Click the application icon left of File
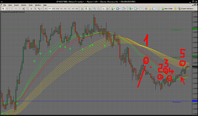The image size is (198, 116). click(2, 5)
